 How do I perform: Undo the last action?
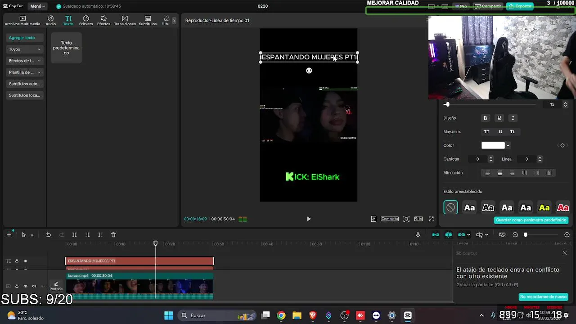pyautogui.click(x=49, y=235)
